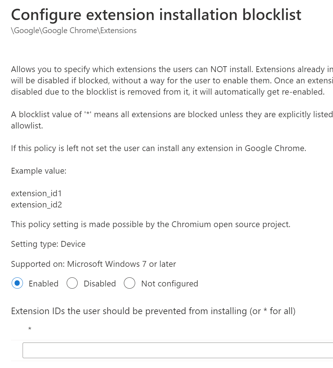Screen dimensions: 333x368
Task: Click the "A blocklist value of '*'" paragraph
Action: pos(171,114)
